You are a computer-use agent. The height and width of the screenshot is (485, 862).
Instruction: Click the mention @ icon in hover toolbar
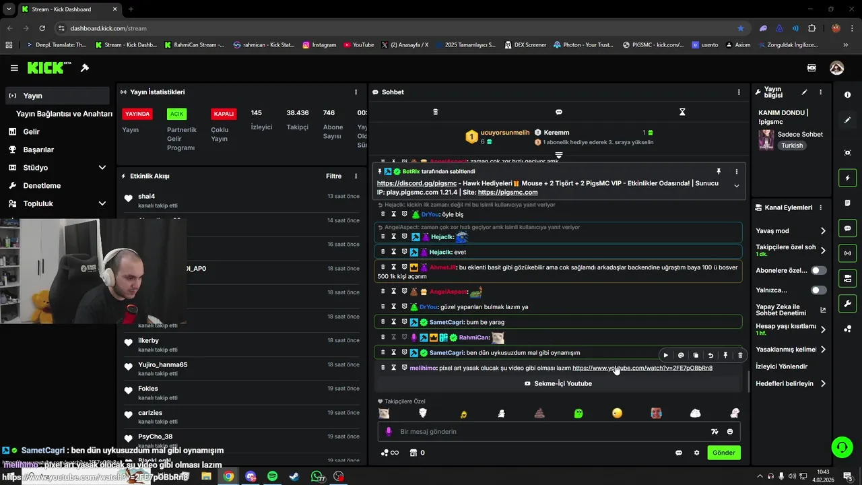point(681,355)
